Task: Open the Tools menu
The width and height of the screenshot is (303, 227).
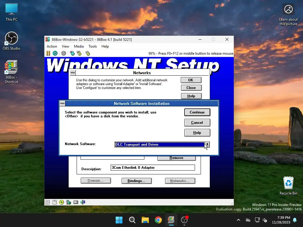Action: click(93, 46)
